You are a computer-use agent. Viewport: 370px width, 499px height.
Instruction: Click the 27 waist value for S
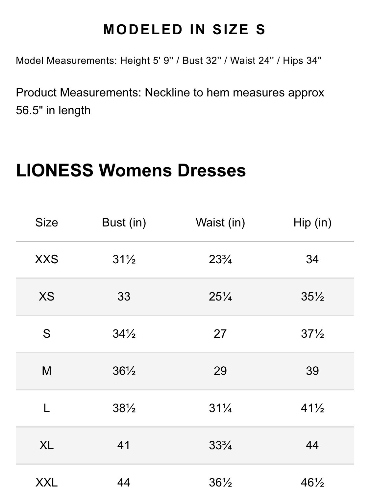coord(220,334)
